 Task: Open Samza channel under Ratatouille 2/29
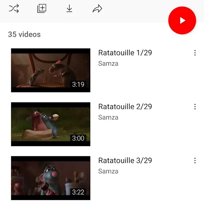[108, 117]
